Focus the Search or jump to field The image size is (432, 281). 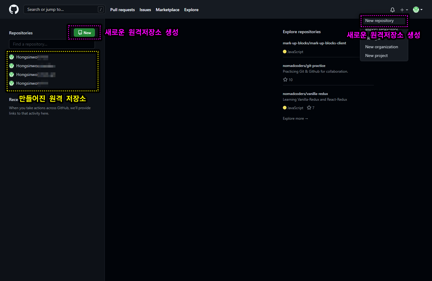click(64, 9)
